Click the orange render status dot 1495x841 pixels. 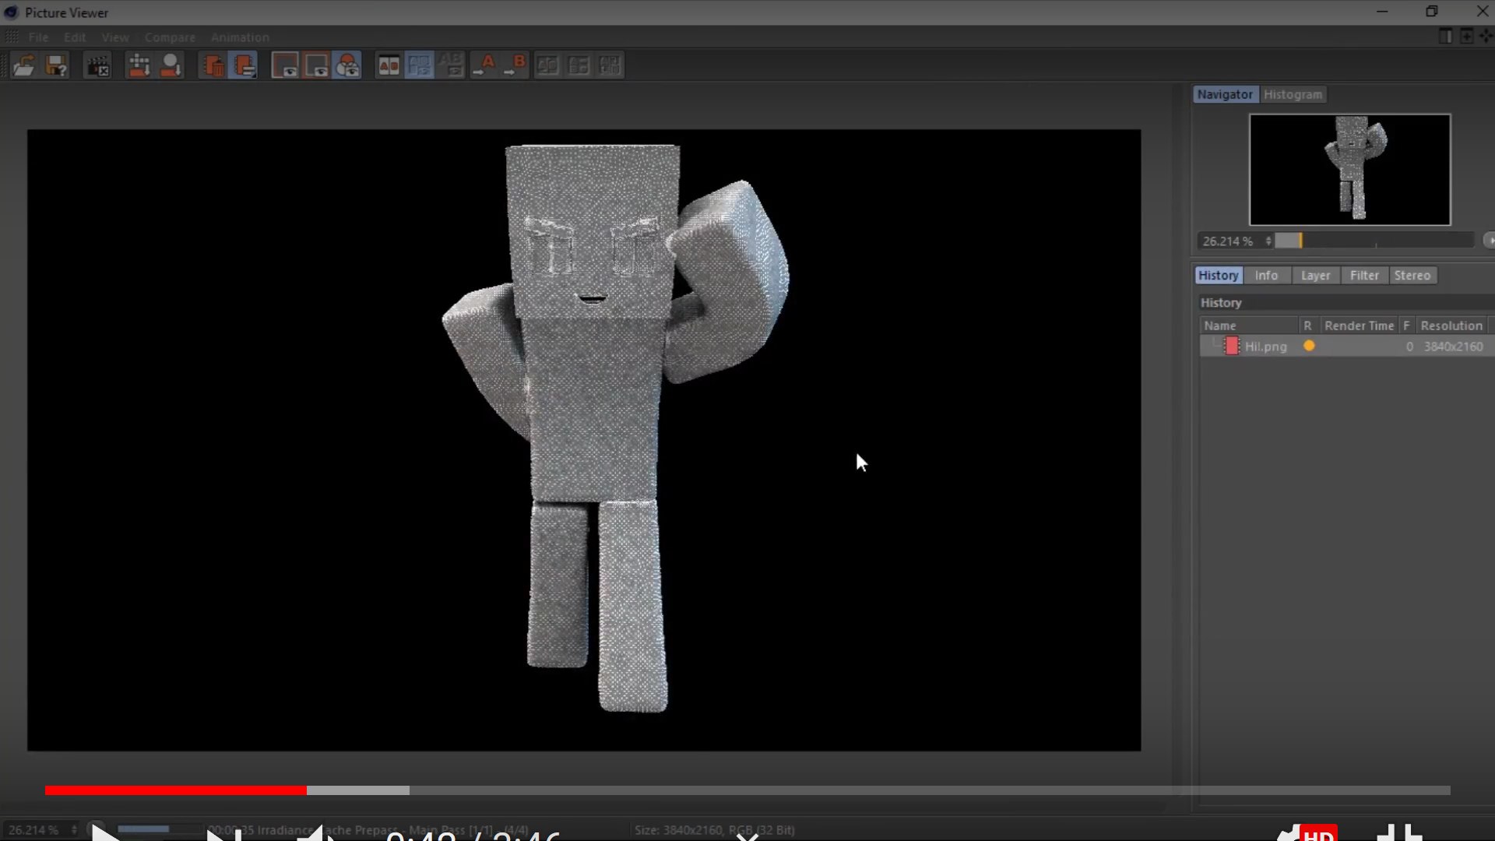tap(1309, 346)
